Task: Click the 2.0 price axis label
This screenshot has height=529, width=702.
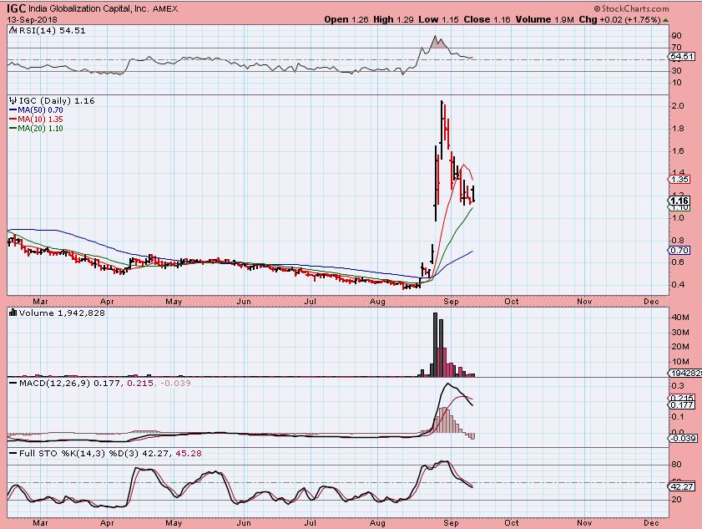Action: (678, 106)
